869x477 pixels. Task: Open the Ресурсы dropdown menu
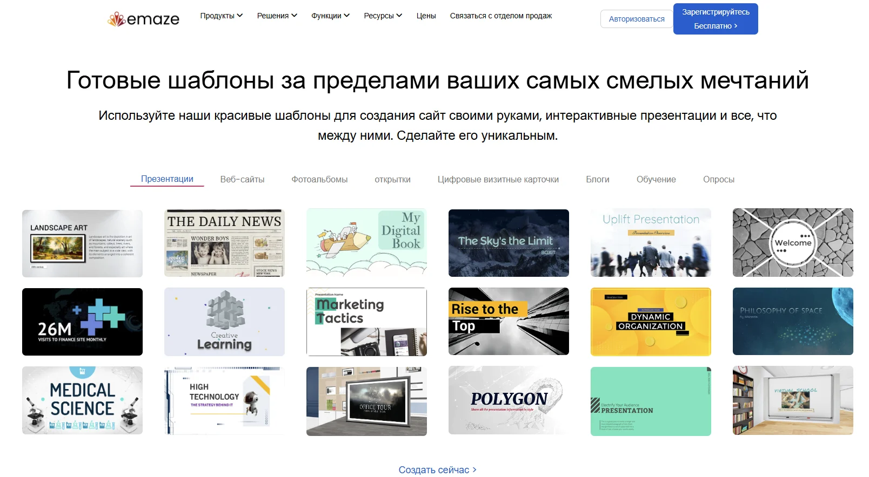(383, 16)
